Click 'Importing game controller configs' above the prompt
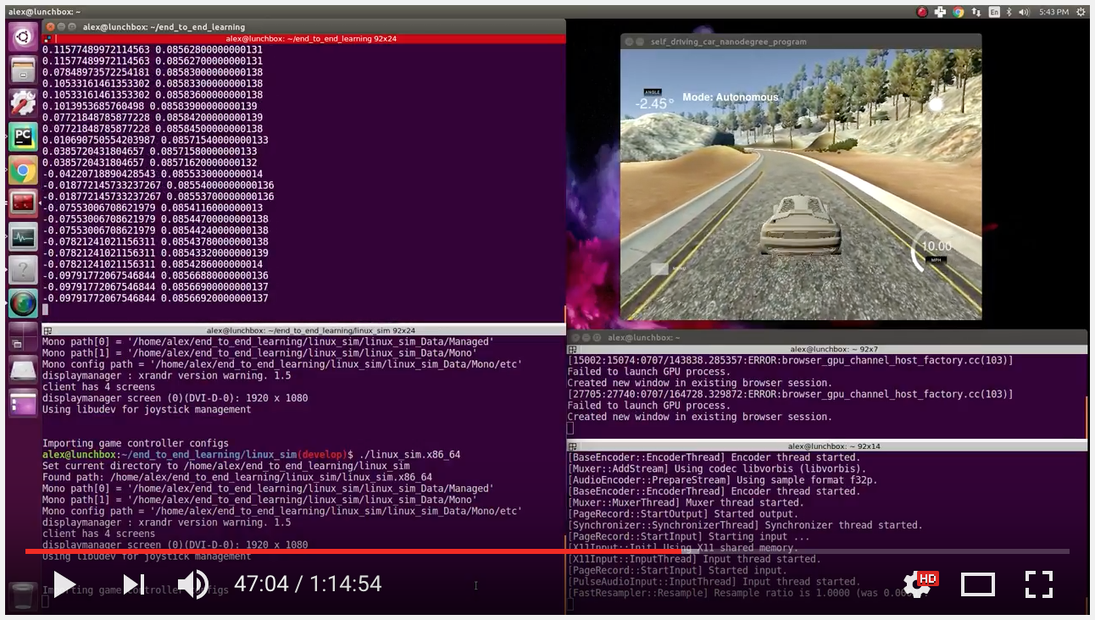This screenshot has height=620, width=1095. click(136, 444)
